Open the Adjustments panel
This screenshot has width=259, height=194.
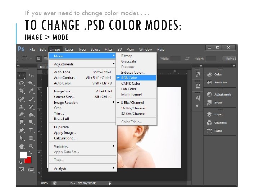click(x=219, y=94)
